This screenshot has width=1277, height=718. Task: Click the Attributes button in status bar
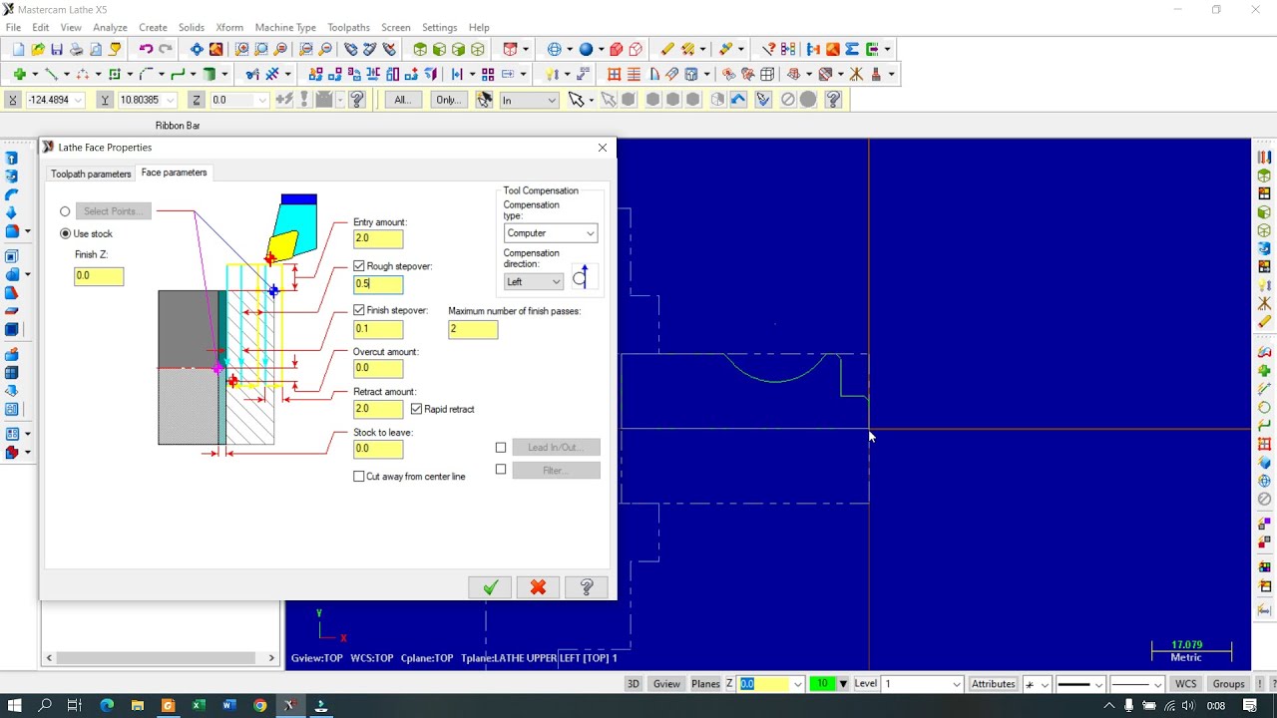[994, 684]
